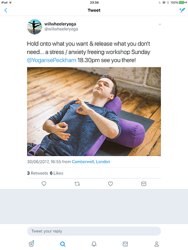188x250 pixels.
Task: Open the willwheeleryoga display name
Action: 60,24
